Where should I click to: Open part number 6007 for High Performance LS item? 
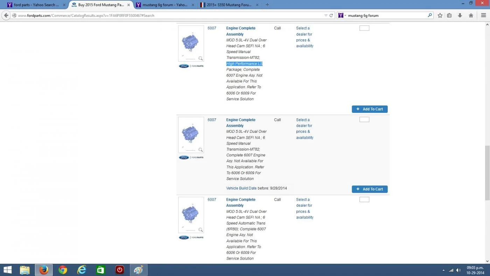(212, 28)
